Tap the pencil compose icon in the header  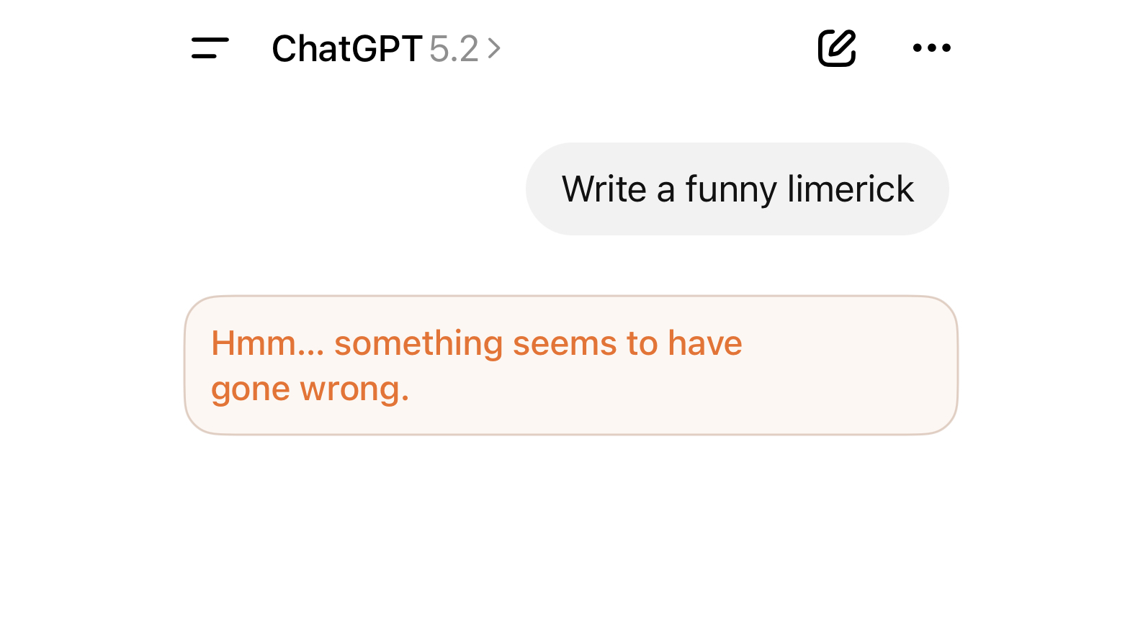click(837, 48)
